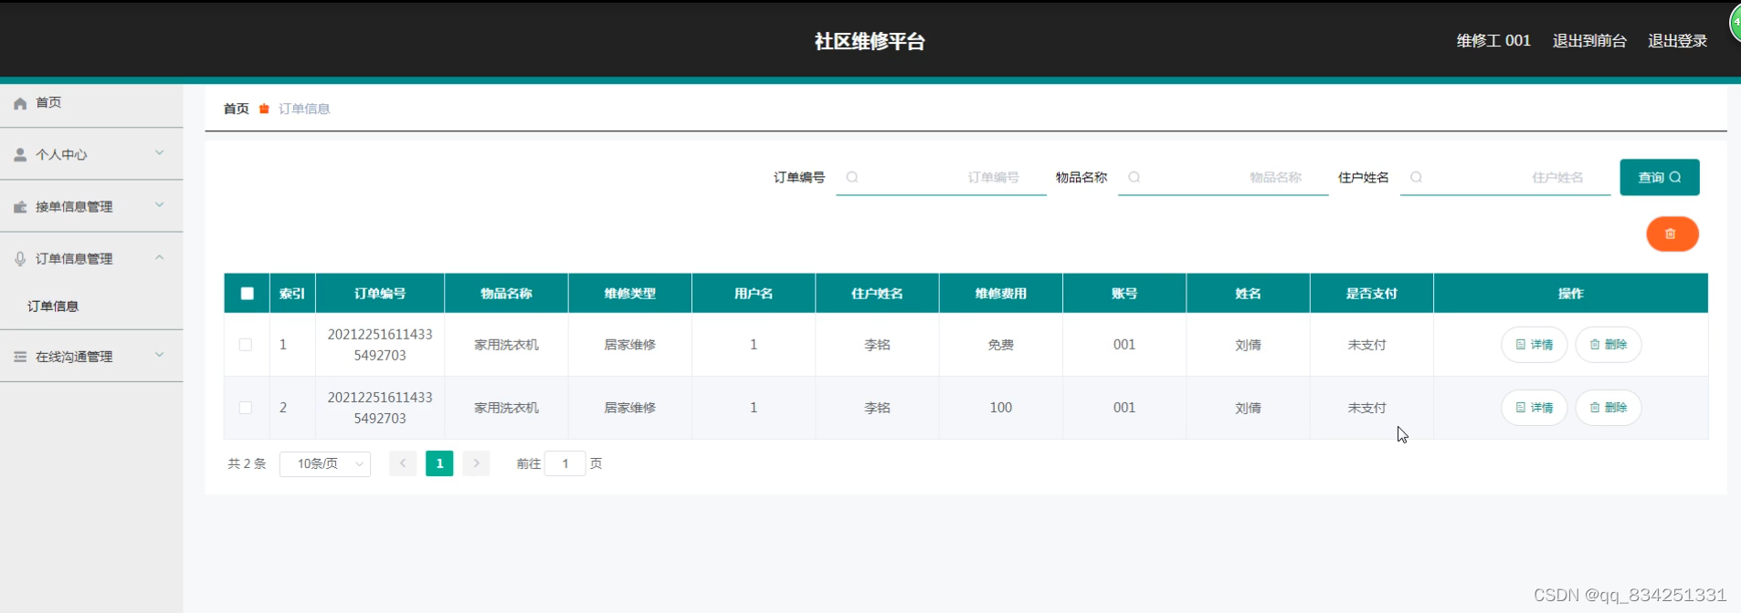Focus the 物品名称 search input
The height and width of the screenshot is (613, 1741).
pyautogui.click(x=1223, y=177)
